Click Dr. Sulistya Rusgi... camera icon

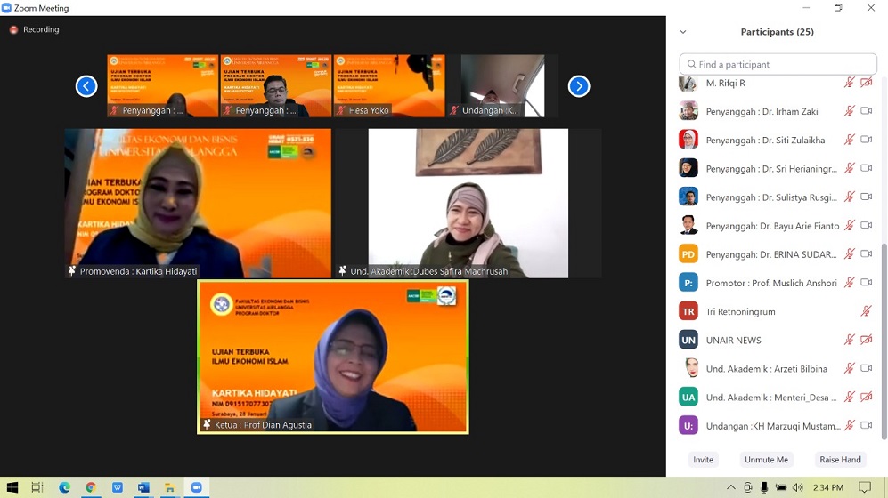tap(866, 197)
